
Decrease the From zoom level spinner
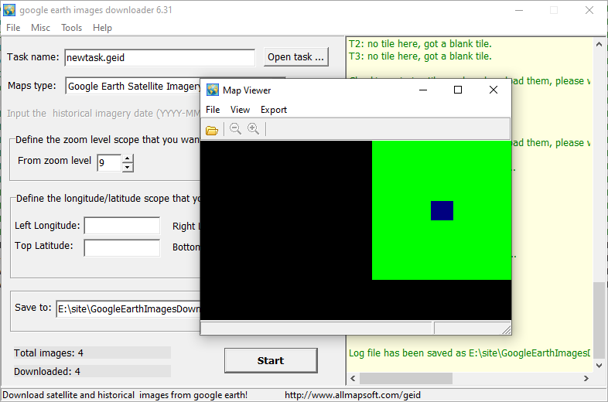[x=128, y=168]
